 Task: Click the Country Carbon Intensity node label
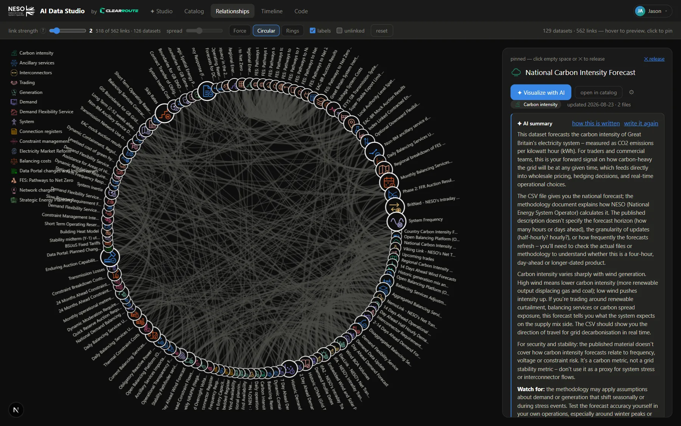(431, 232)
